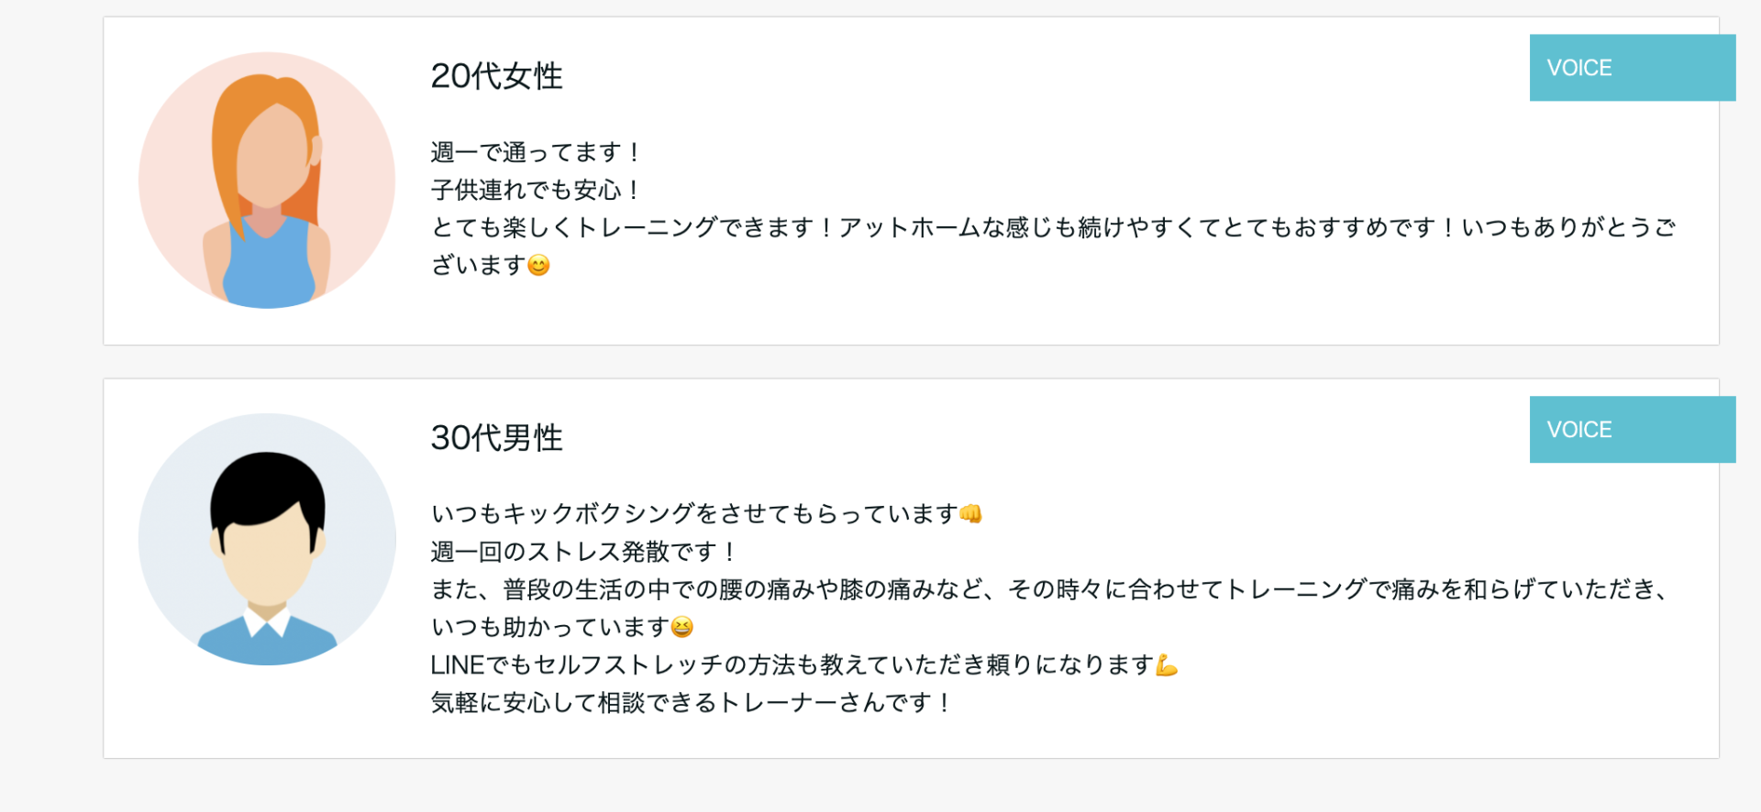Click the VOICE badge on the 20代女性 card
The image size is (1761, 812).
click(1632, 68)
